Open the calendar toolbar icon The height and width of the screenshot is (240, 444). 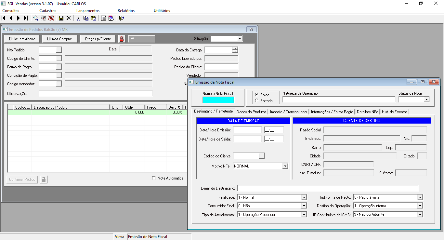click(x=111, y=18)
